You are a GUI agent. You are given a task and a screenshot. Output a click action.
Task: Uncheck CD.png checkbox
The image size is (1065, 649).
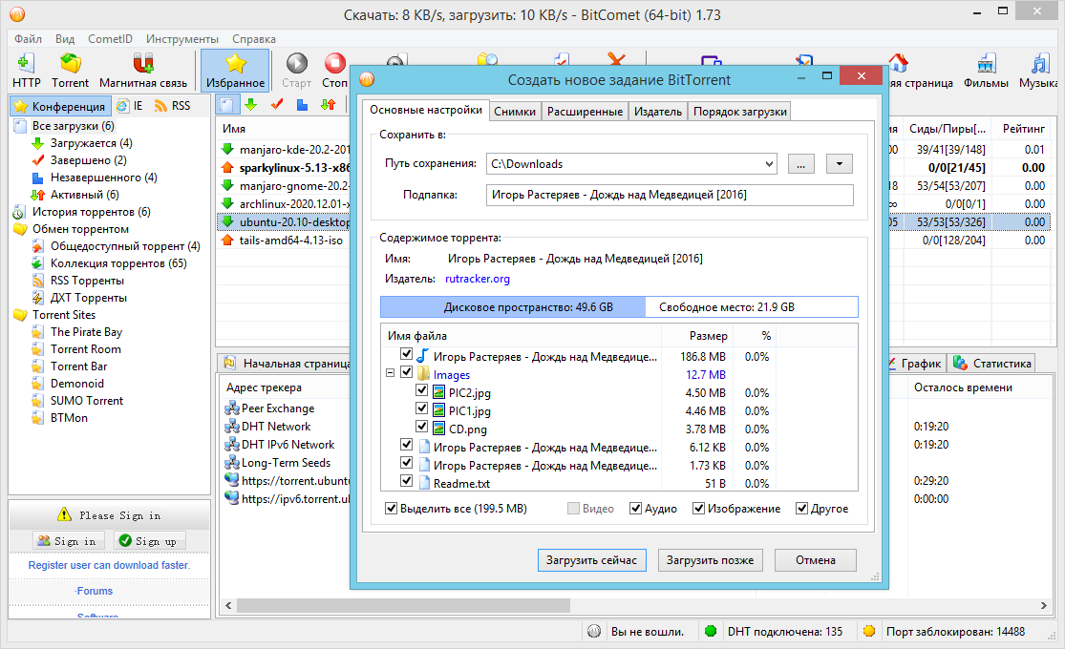422,427
